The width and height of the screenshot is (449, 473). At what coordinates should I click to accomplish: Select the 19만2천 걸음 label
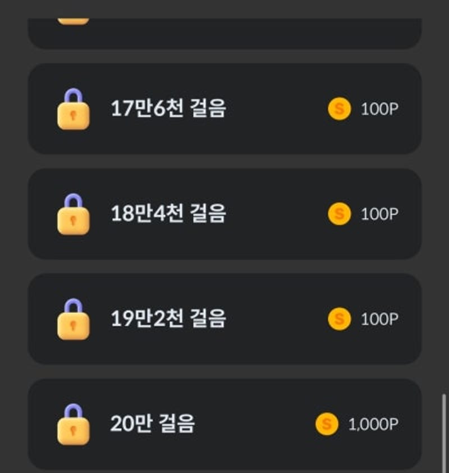pyautogui.click(x=168, y=319)
